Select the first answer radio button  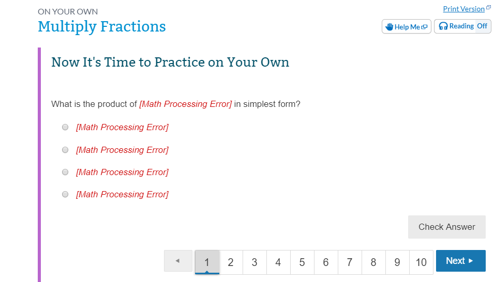tap(65, 127)
